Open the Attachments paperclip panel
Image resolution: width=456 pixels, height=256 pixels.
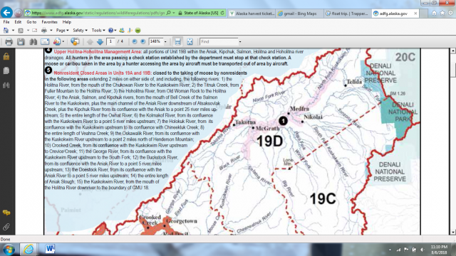pyautogui.click(x=6, y=227)
